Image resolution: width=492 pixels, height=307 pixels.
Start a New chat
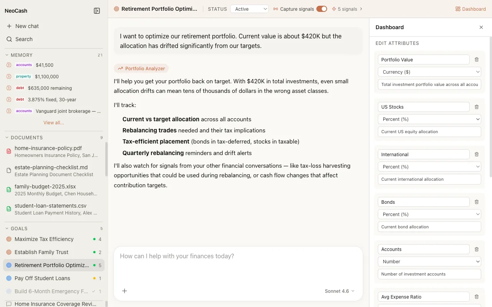(27, 26)
